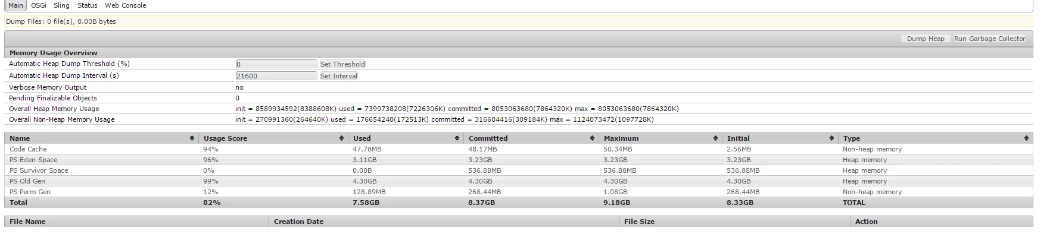Select the PS Old Gen row name
The width and height of the screenshot is (1053, 234).
(x=27, y=181)
